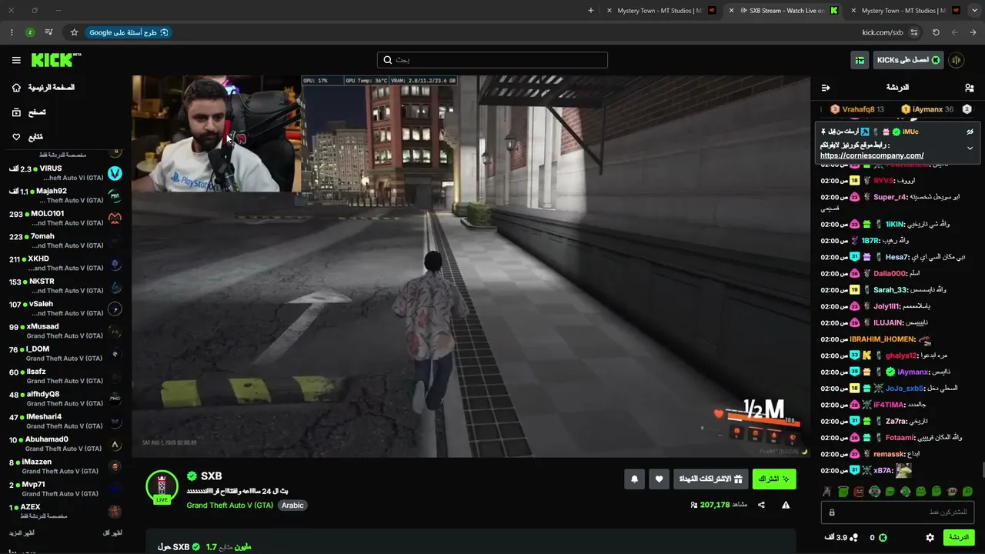
Task: Open AZEX channel in sidebar
Action: click(65, 512)
